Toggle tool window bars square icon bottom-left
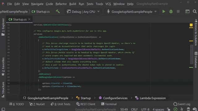The height and width of the screenshot is (111, 198). point(3,109)
